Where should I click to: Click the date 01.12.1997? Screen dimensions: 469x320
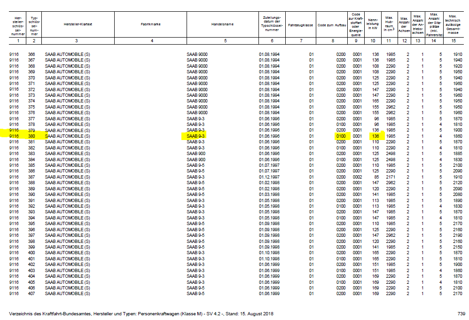(x=269, y=177)
